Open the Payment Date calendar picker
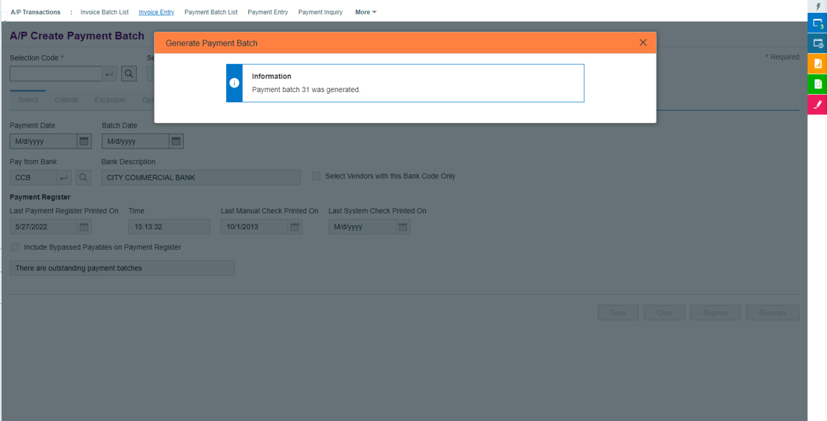 point(84,141)
